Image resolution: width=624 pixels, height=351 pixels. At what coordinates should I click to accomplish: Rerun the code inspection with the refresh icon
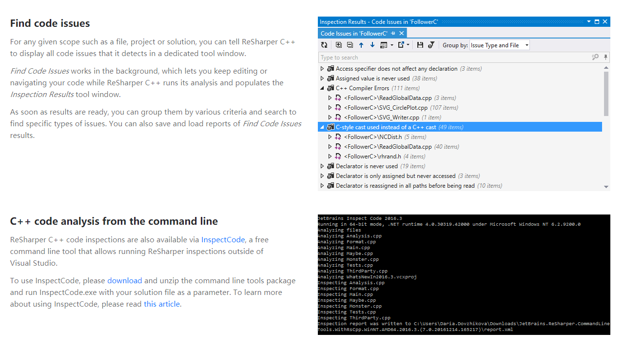[x=324, y=44]
